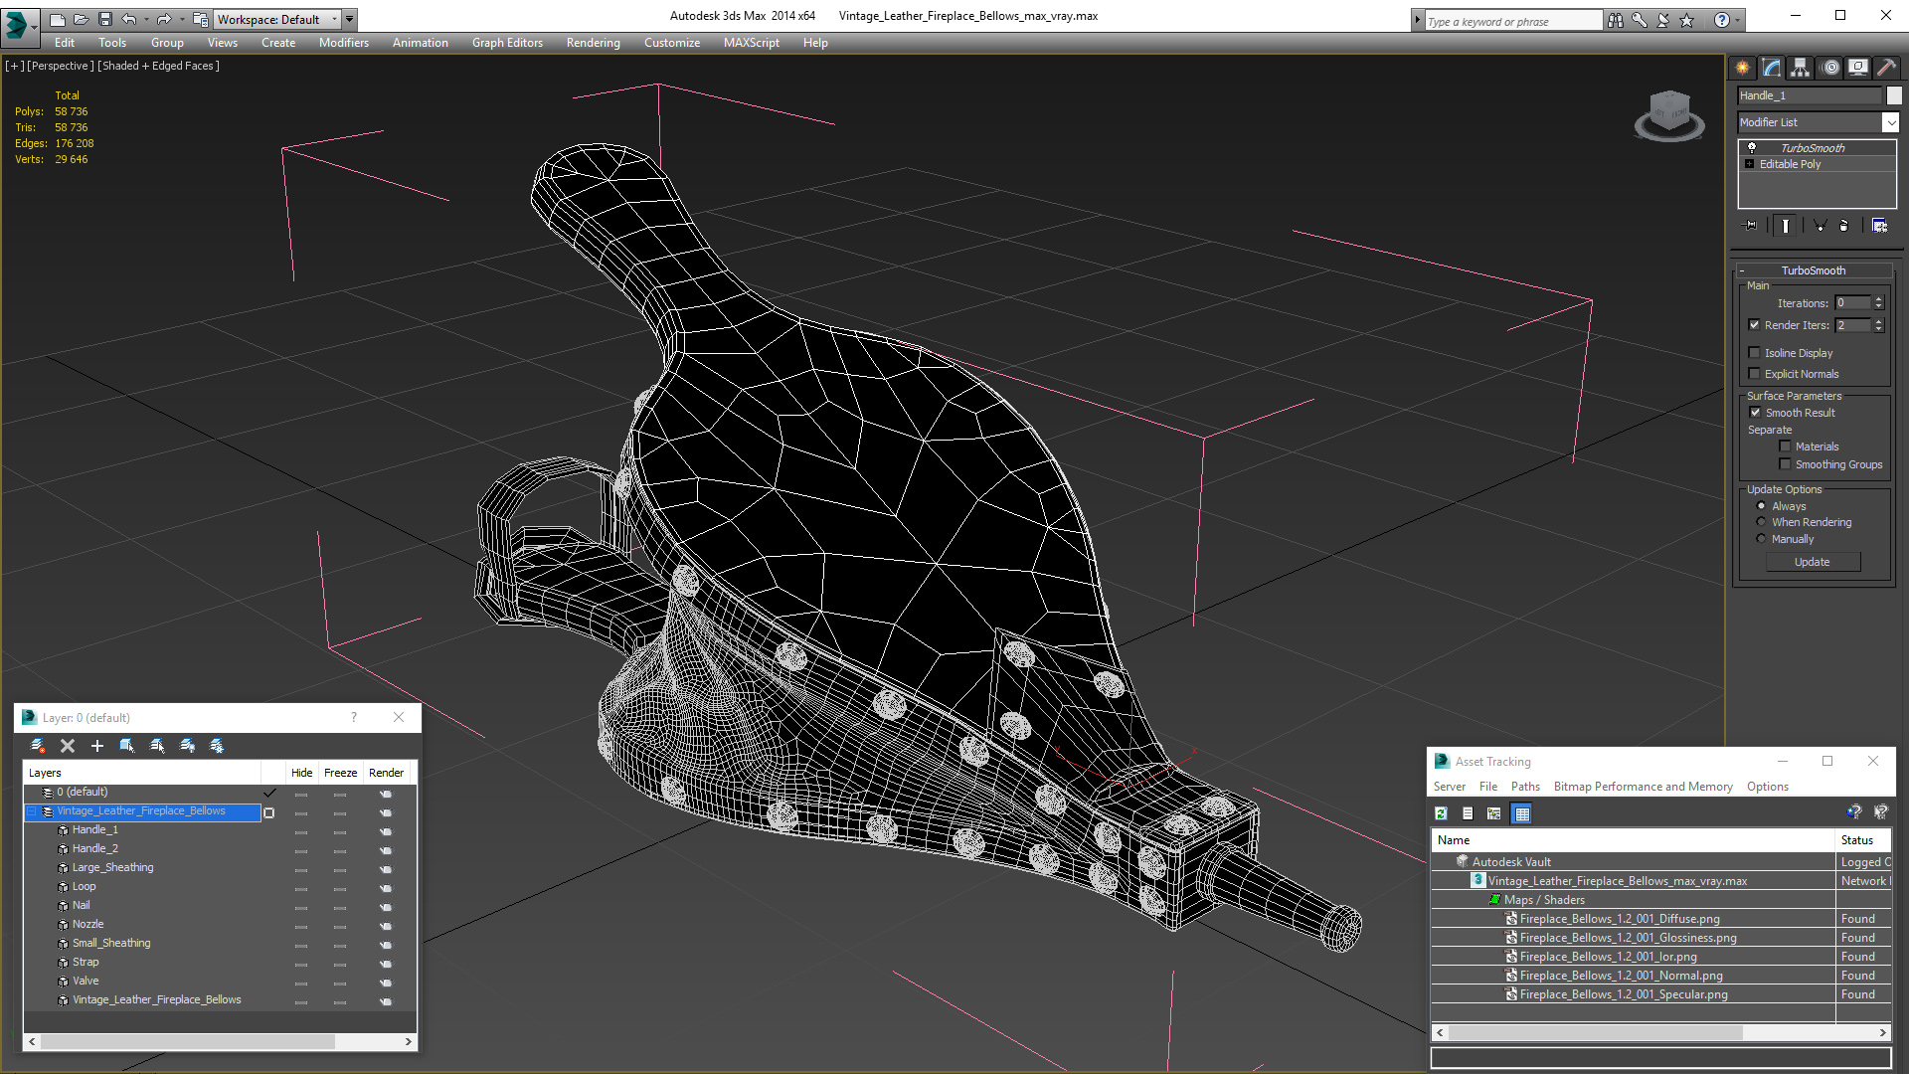
Task: Click the Hide column header
Action: coord(302,773)
